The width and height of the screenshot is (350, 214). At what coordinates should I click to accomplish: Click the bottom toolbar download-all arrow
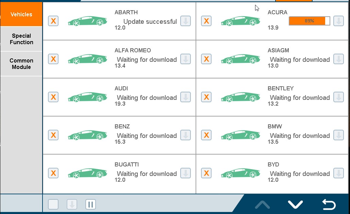coord(72,204)
